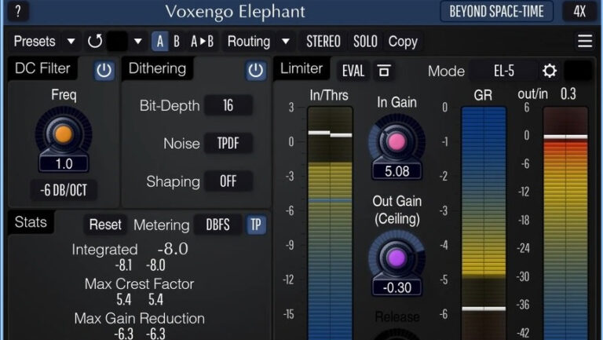Image resolution: width=603 pixels, height=340 pixels.
Task: Change Shaping setting OFF
Action: pos(228,181)
